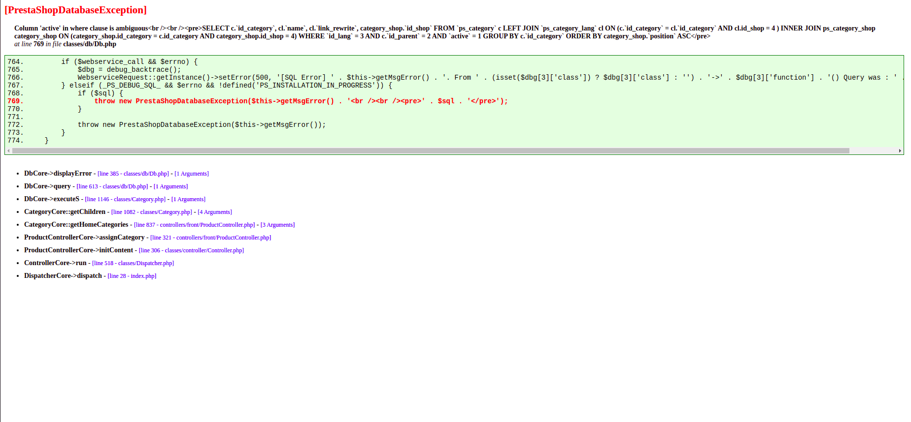Open the getChildren [4 Arguments] link
Image resolution: width=911 pixels, height=422 pixels.
(x=215, y=212)
